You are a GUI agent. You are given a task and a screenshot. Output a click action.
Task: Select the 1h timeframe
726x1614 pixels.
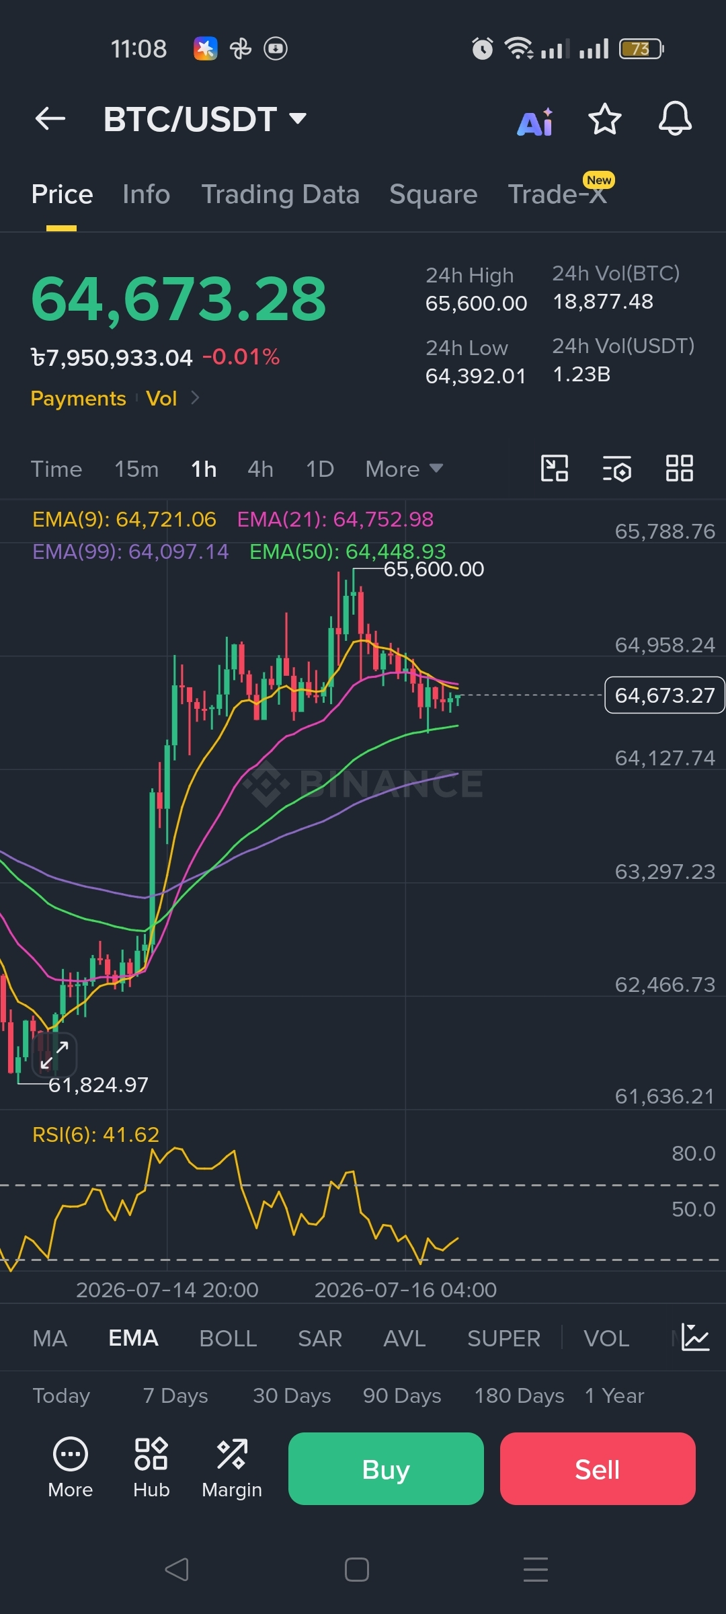pos(204,469)
